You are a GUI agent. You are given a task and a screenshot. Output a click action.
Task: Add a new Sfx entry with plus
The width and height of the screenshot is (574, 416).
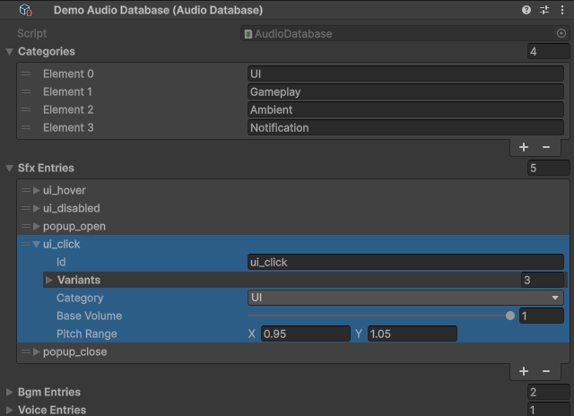[x=524, y=371]
